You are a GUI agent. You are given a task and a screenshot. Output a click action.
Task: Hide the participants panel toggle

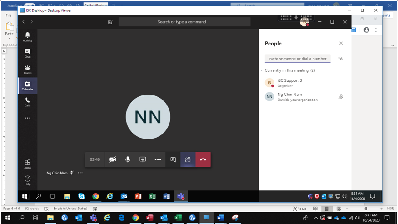[188, 159]
